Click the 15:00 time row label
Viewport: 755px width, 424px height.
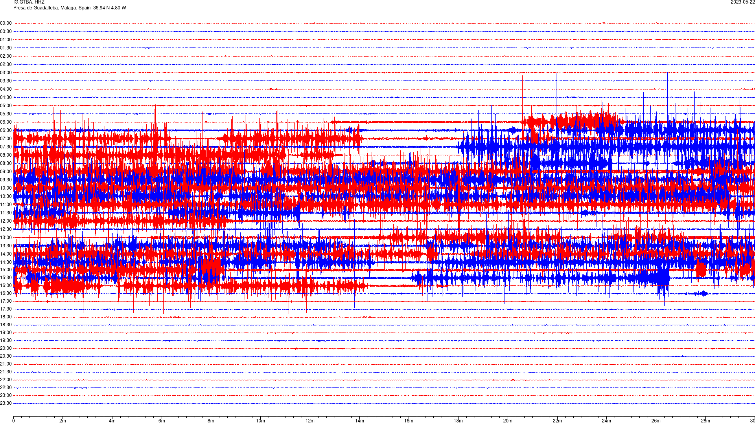[x=6, y=270]
